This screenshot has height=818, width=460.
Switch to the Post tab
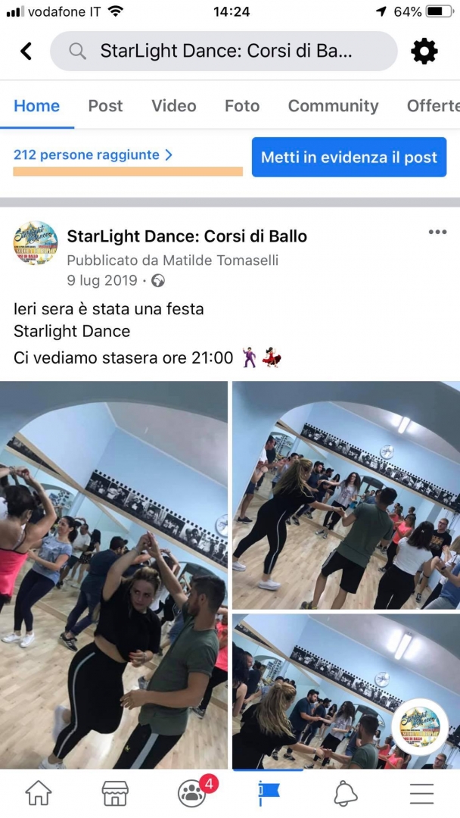[105, 106]
